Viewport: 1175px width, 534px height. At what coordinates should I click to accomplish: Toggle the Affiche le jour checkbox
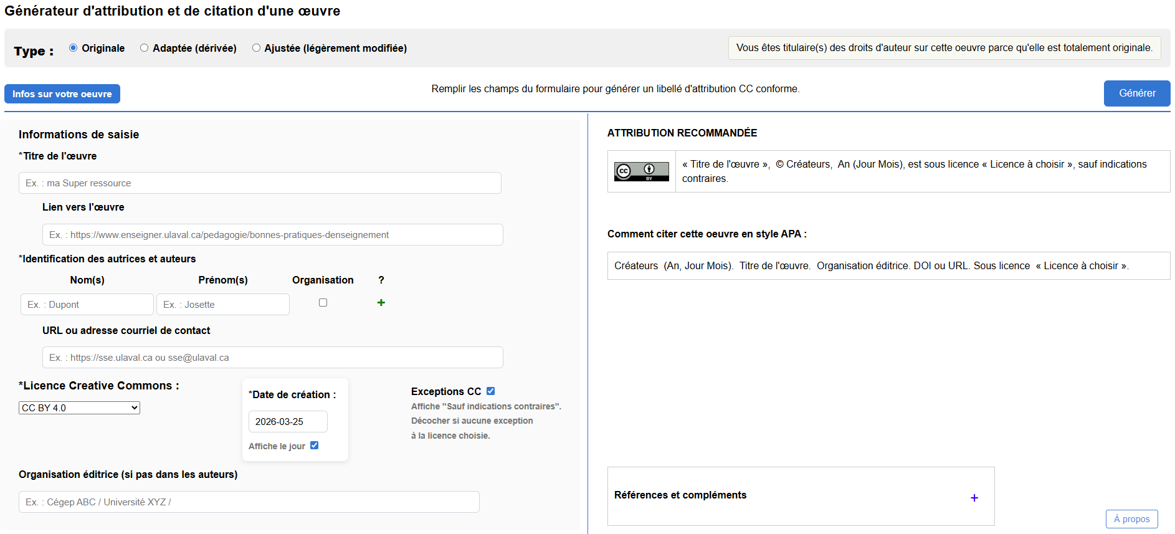314,446
